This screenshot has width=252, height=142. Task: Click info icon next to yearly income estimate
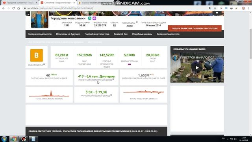111,95
